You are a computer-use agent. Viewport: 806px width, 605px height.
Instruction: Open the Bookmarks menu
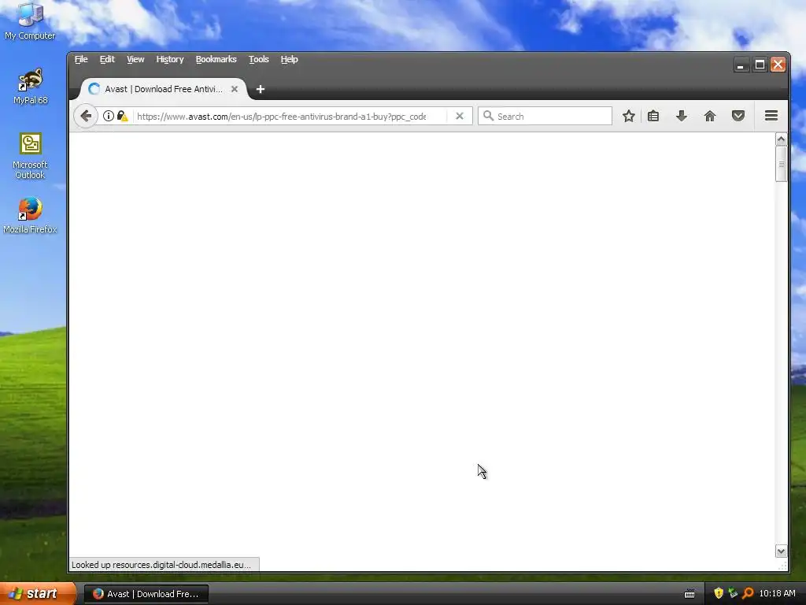[x=216, y=60]
